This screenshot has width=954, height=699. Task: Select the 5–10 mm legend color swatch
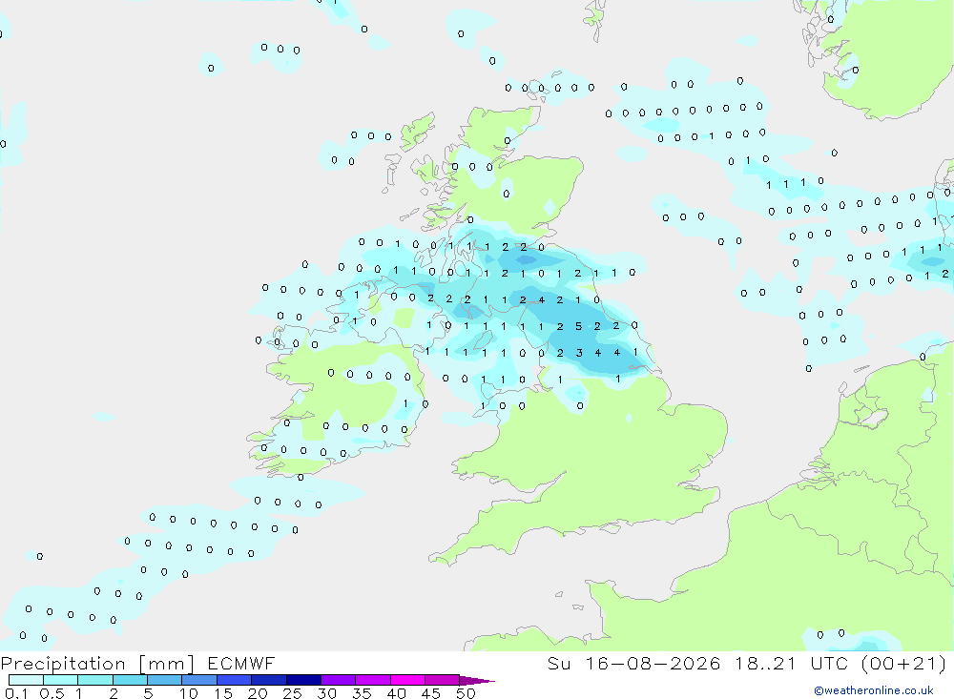164,680
